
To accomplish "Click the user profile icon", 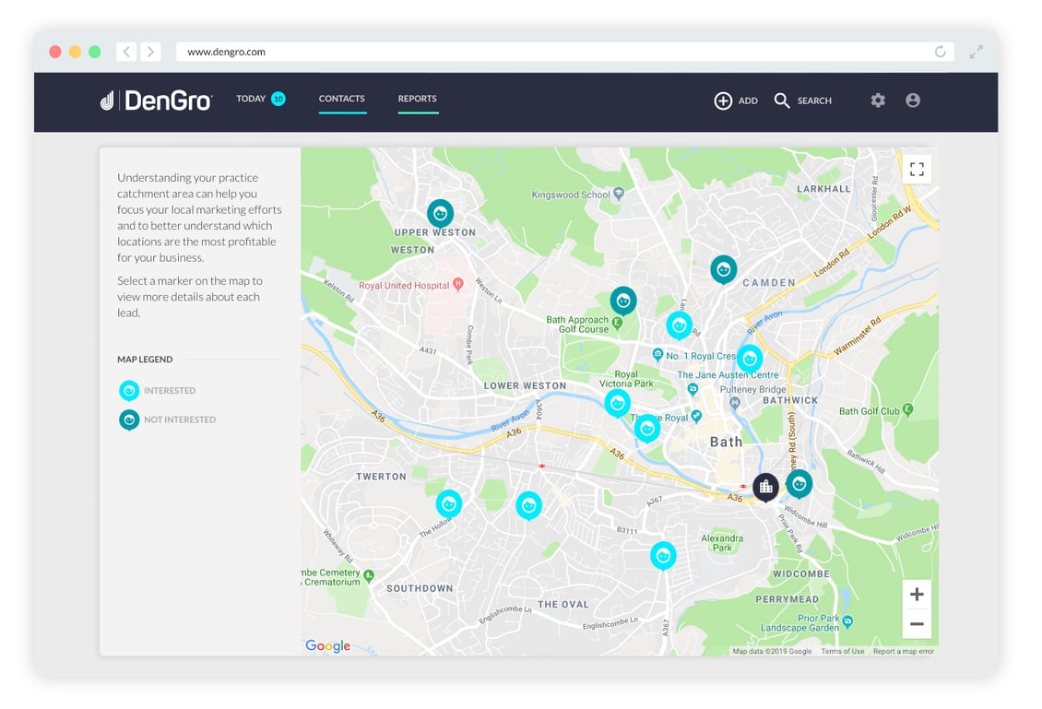I will pos(913,100).
